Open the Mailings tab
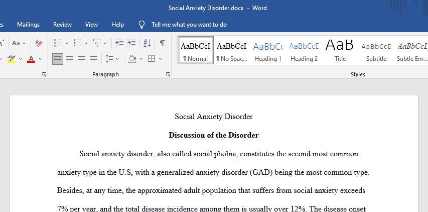Image resolution: width=428 pixels, height=212 pixels. click(29, 25)
